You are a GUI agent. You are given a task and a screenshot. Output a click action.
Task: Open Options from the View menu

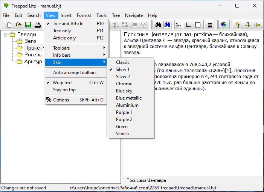pos(76,100)
